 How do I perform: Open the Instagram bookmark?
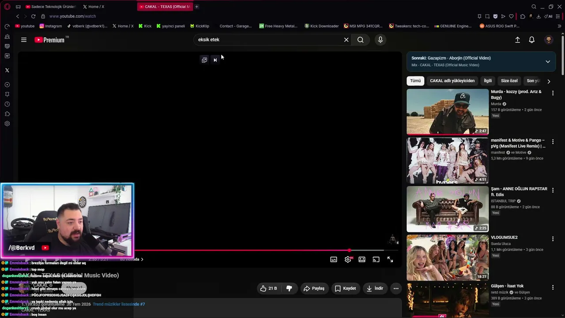[51, 26]
